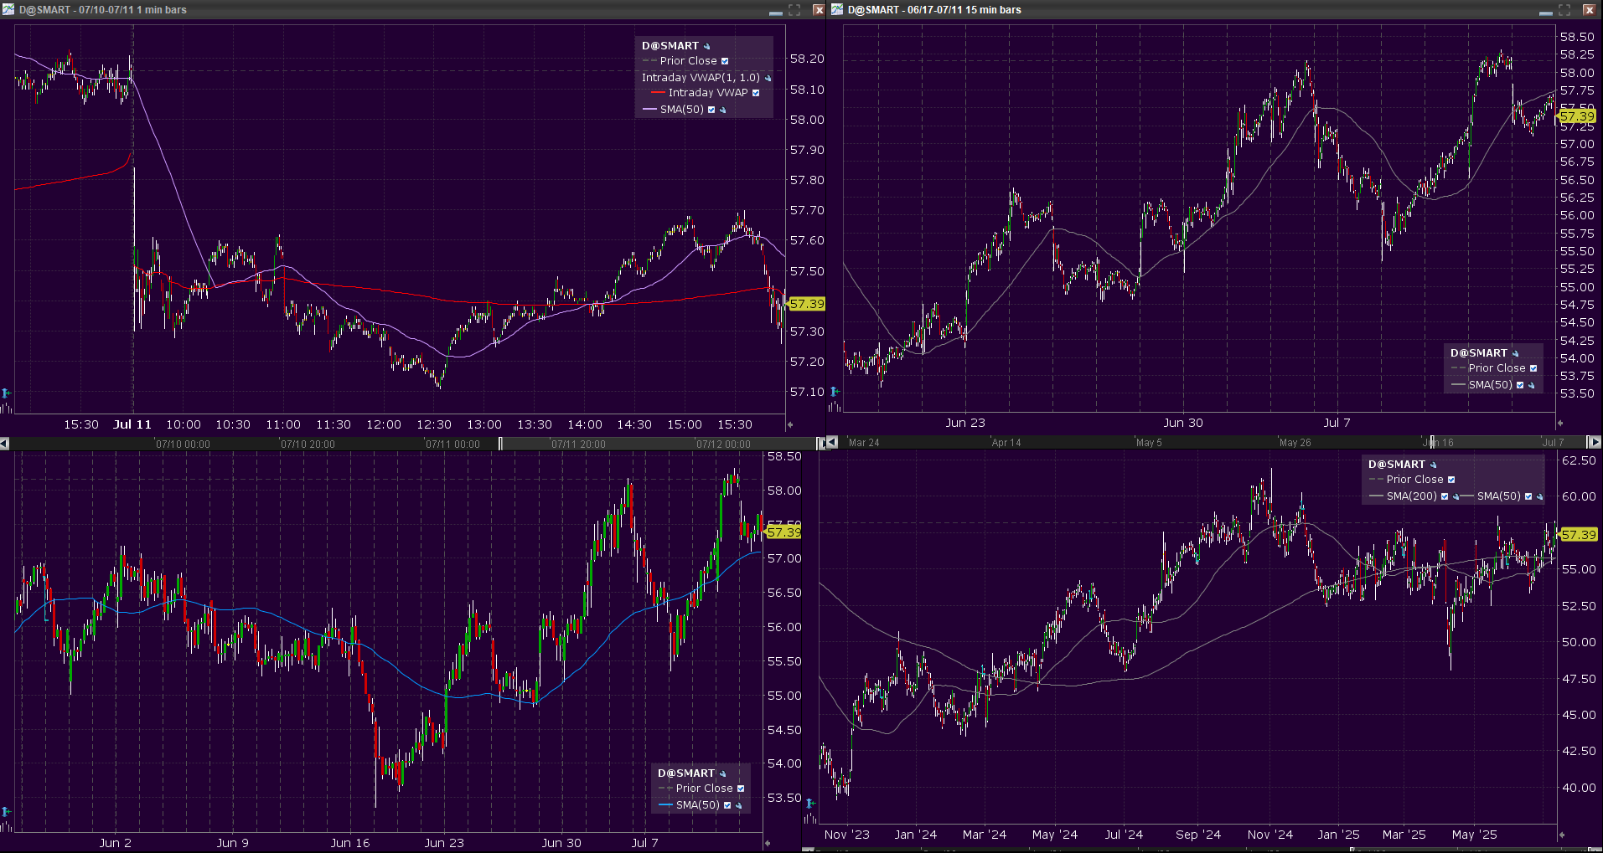Click blue pin icon at left of 1 min chart
This screenshot has width=1603, height=853.
tap(6, 393)
